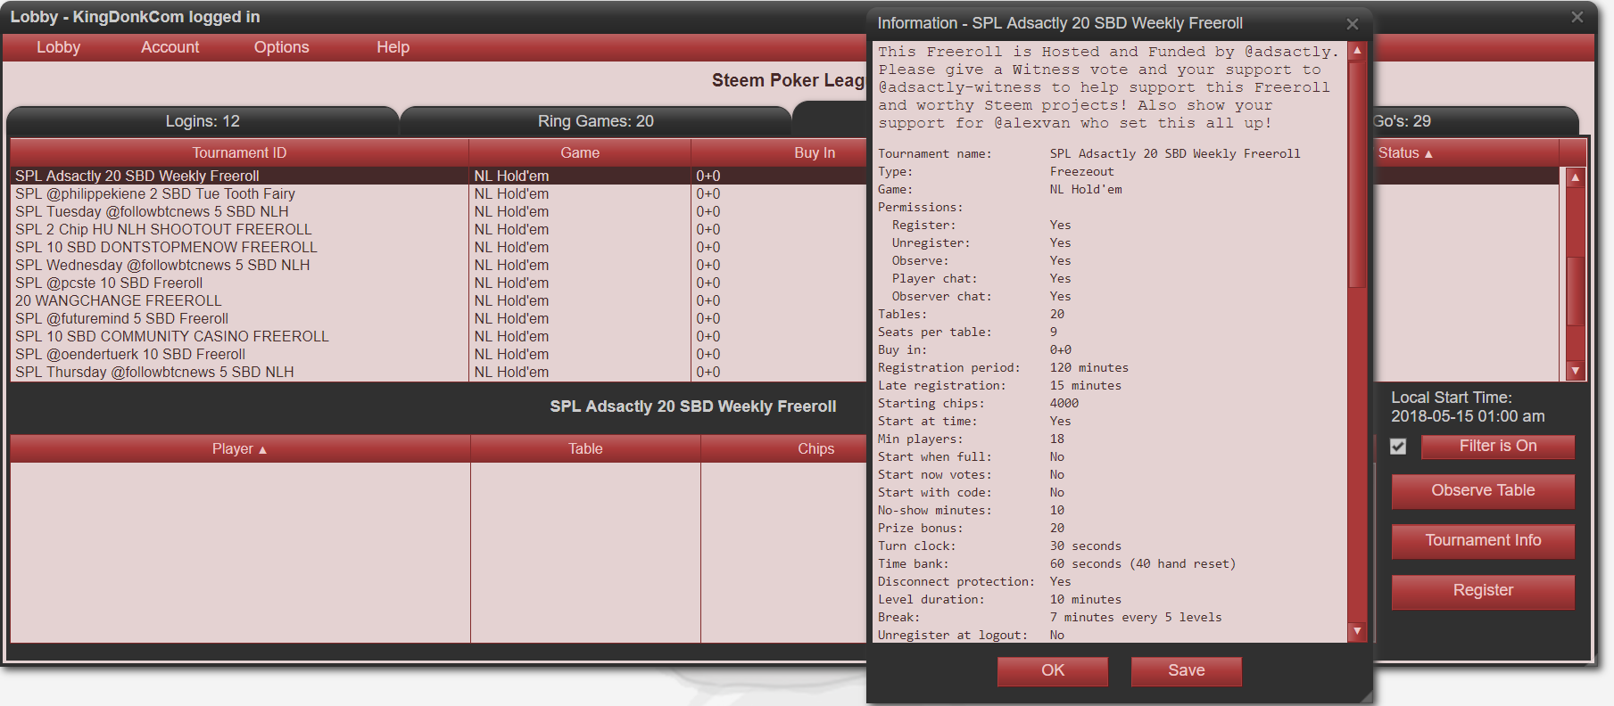Click the Starting chips value 4000

click(x=1064, y=404)
